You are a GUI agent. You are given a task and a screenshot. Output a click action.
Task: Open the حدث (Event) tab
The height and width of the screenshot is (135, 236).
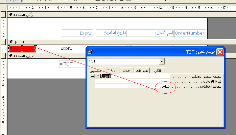click(126, 71)
